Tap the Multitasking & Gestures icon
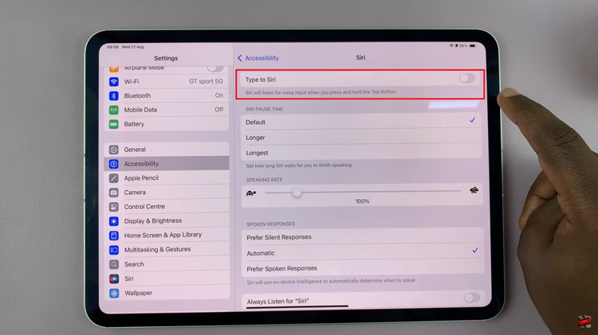This screenshot has width=598, height=335. pyautogui.click(x=114, y=250)
